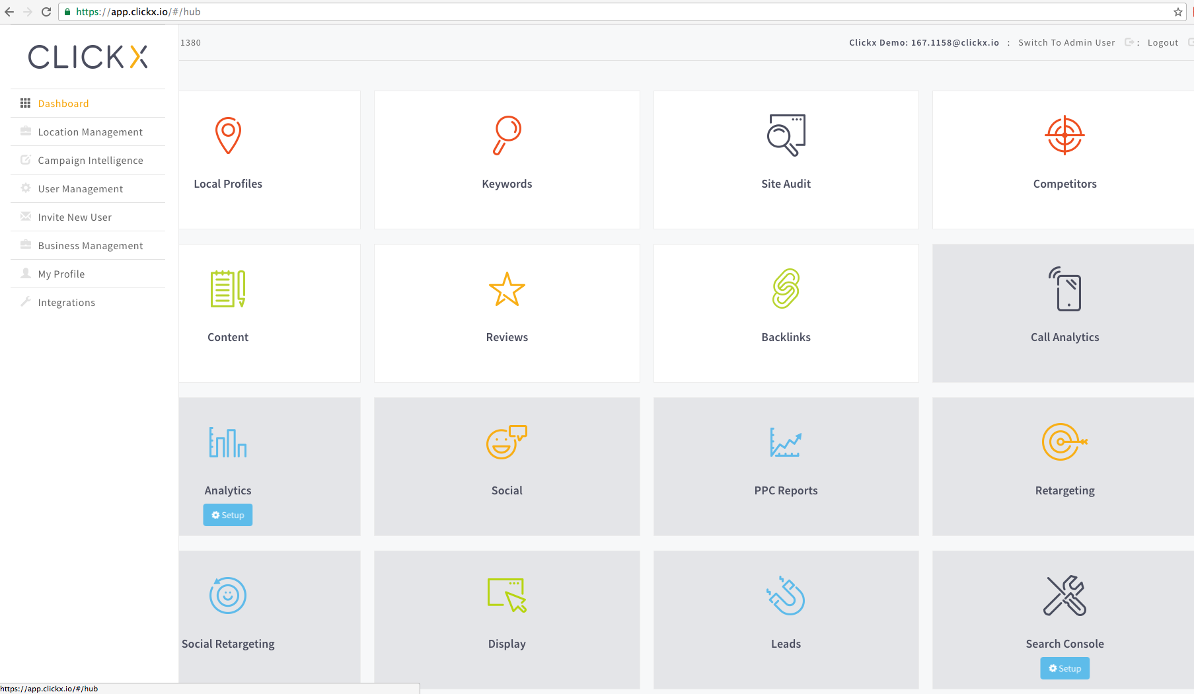Click Clickx Demo account email text
The image size is (1194, 694).
point(924,42)
